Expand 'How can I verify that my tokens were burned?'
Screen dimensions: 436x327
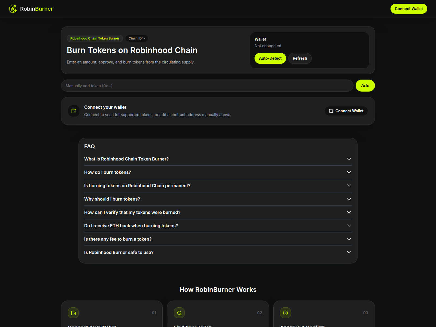point(218,212)
